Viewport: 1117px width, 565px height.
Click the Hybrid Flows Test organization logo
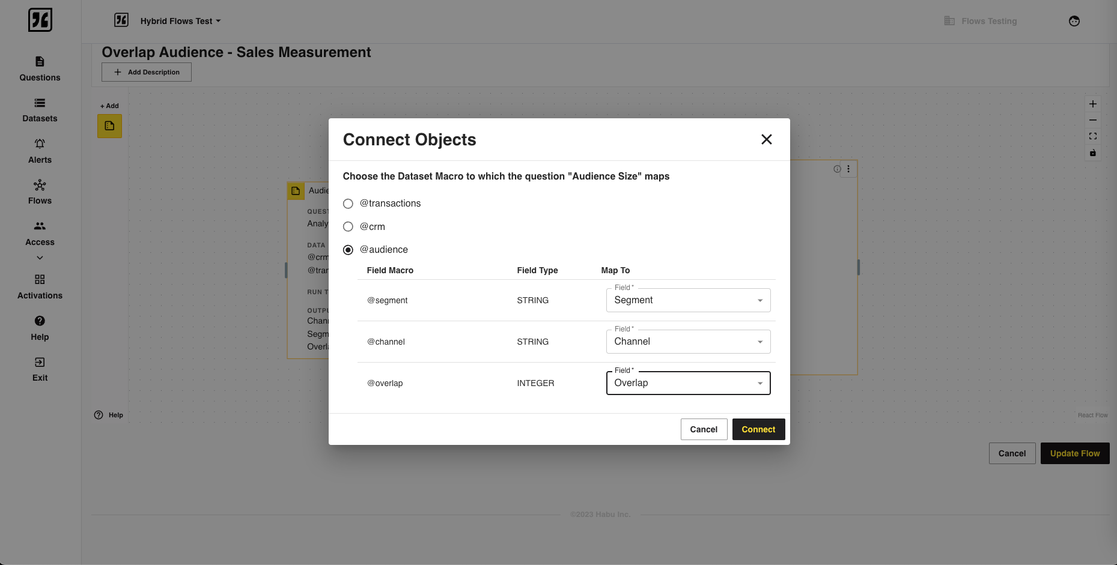pos(121,20)
